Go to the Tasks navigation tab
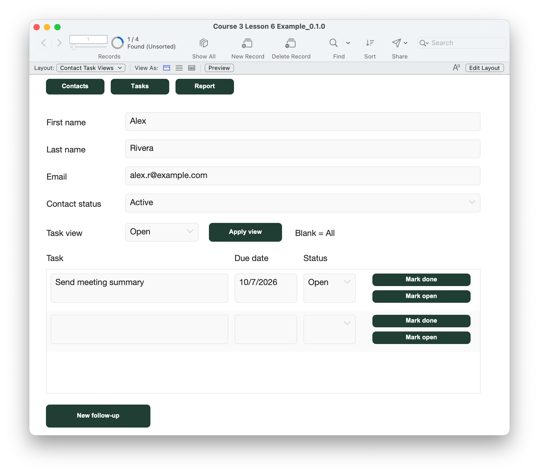Viewport: 539px width, 474px height. click(140, 86)
